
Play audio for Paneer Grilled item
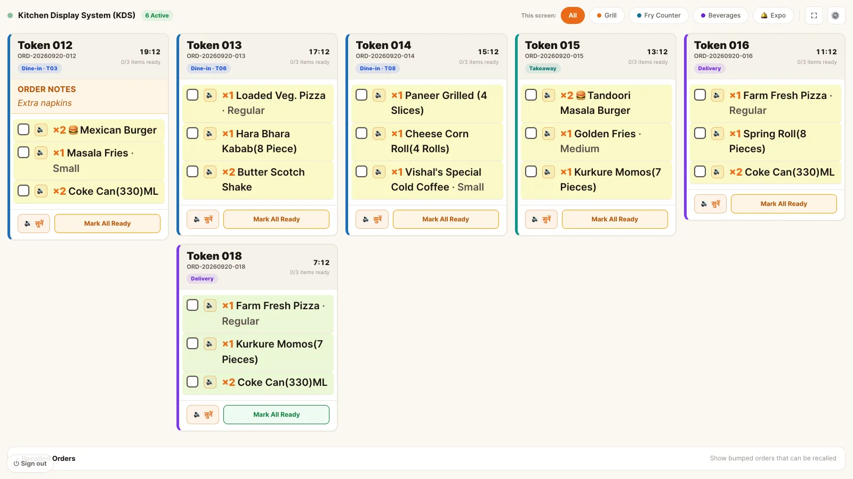(379, 95)
